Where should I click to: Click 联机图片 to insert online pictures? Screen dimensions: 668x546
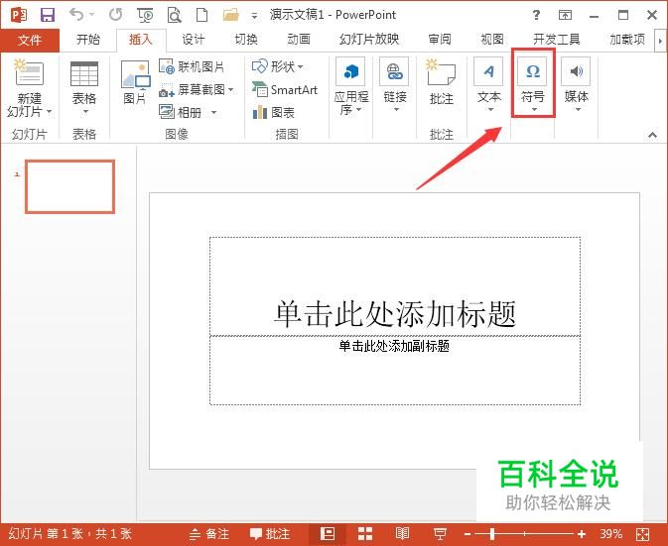(x=192, y=66)
